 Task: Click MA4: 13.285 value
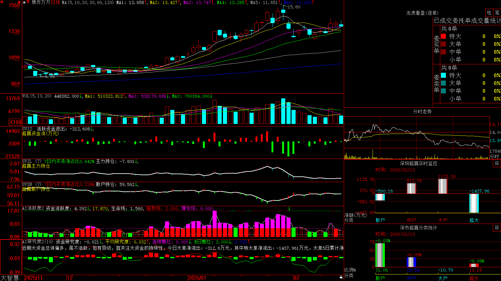pos(230,2)
